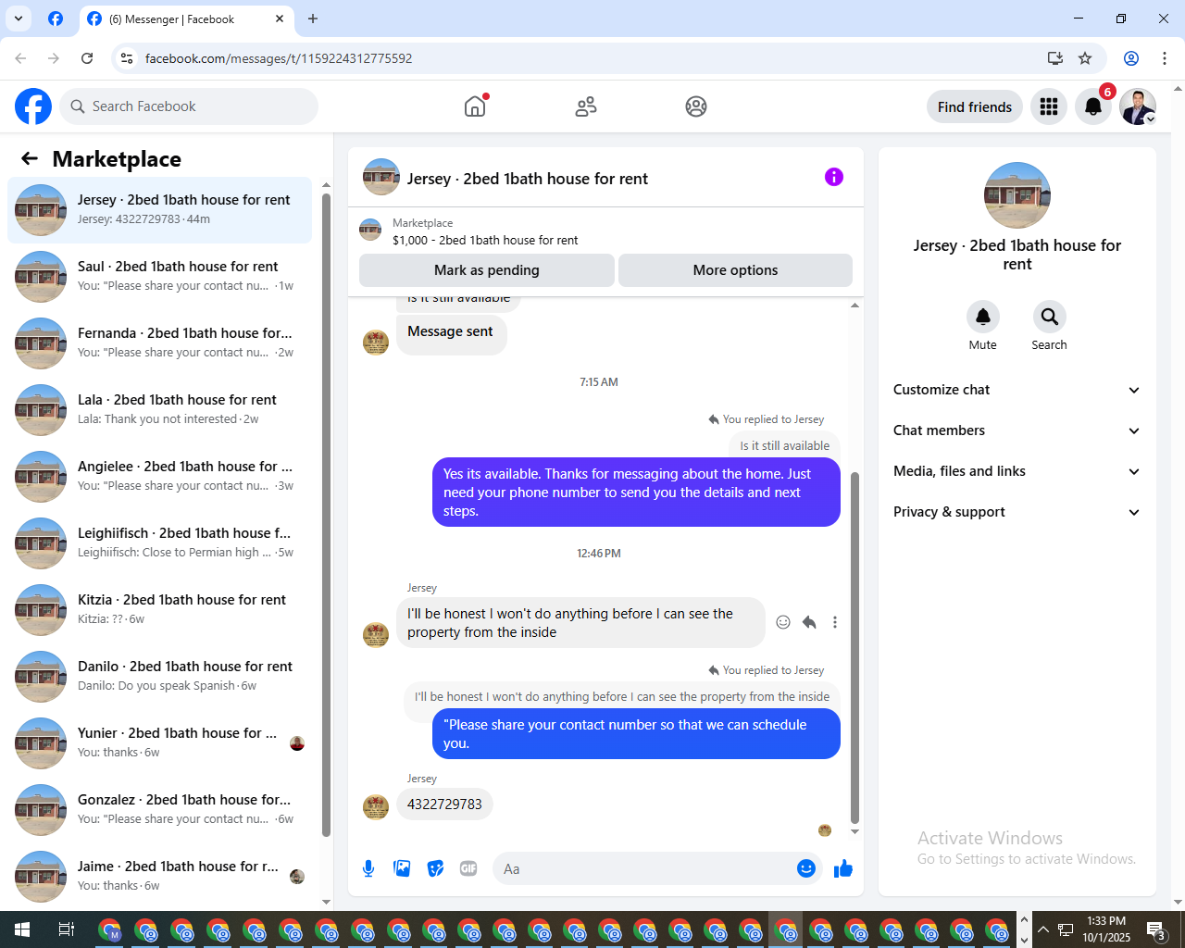Screen dimensions: 1185x948
Task: Open Kitzia's conversation
Action: (159, 610)
